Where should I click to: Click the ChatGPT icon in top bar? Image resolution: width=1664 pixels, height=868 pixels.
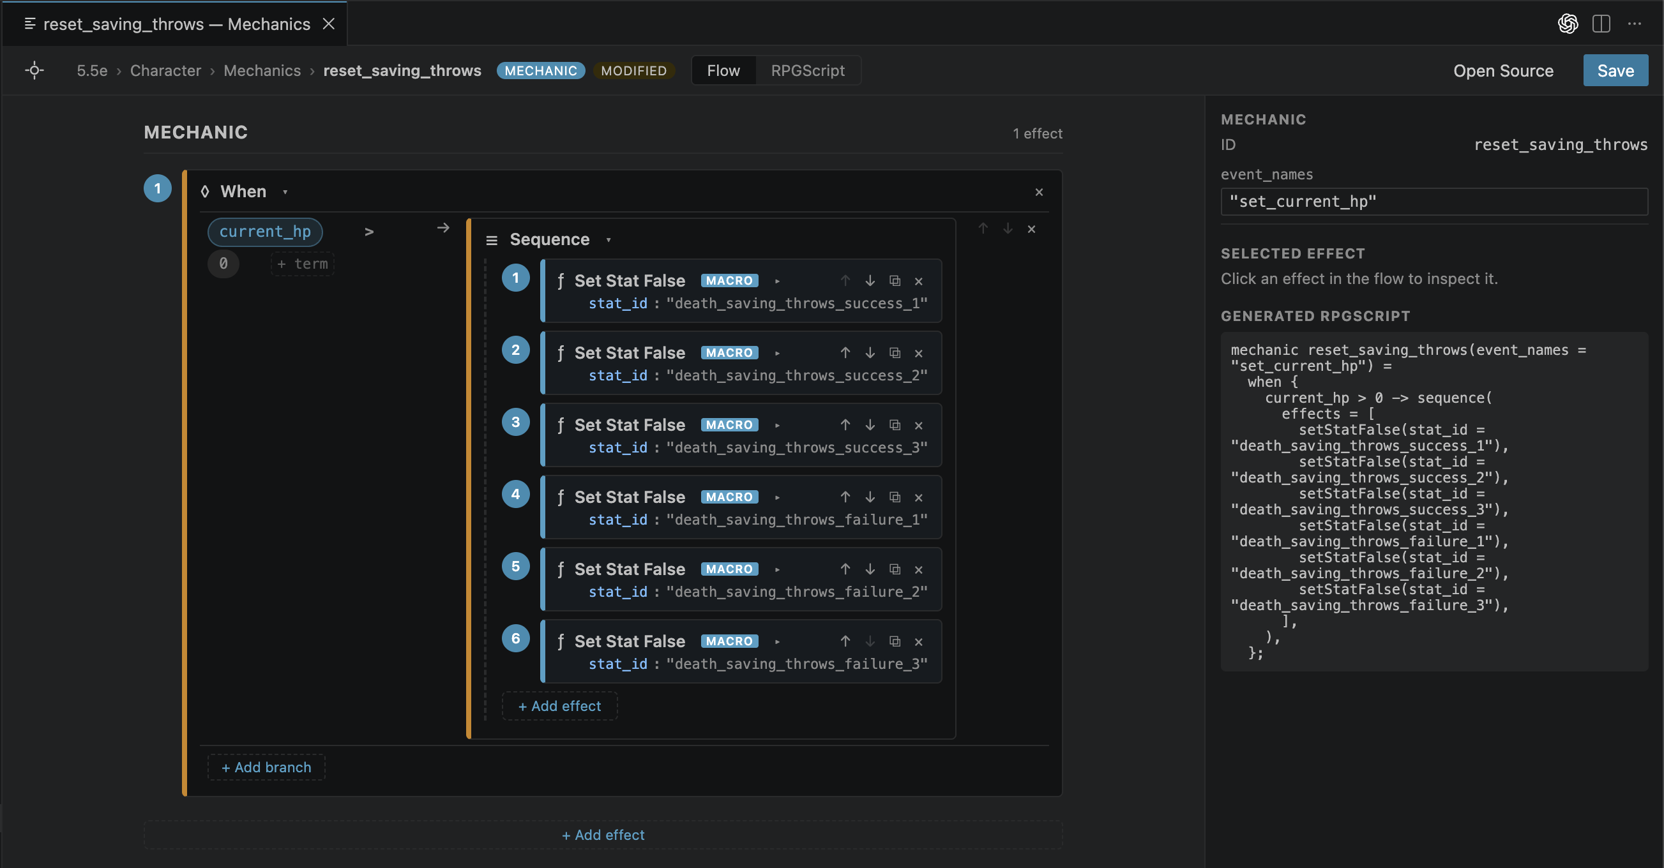pos(1568,24)
